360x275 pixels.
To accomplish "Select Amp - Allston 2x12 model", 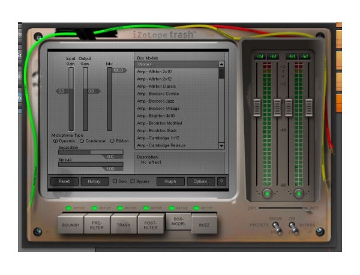I will pyautogui.click(x=176, y=79).
